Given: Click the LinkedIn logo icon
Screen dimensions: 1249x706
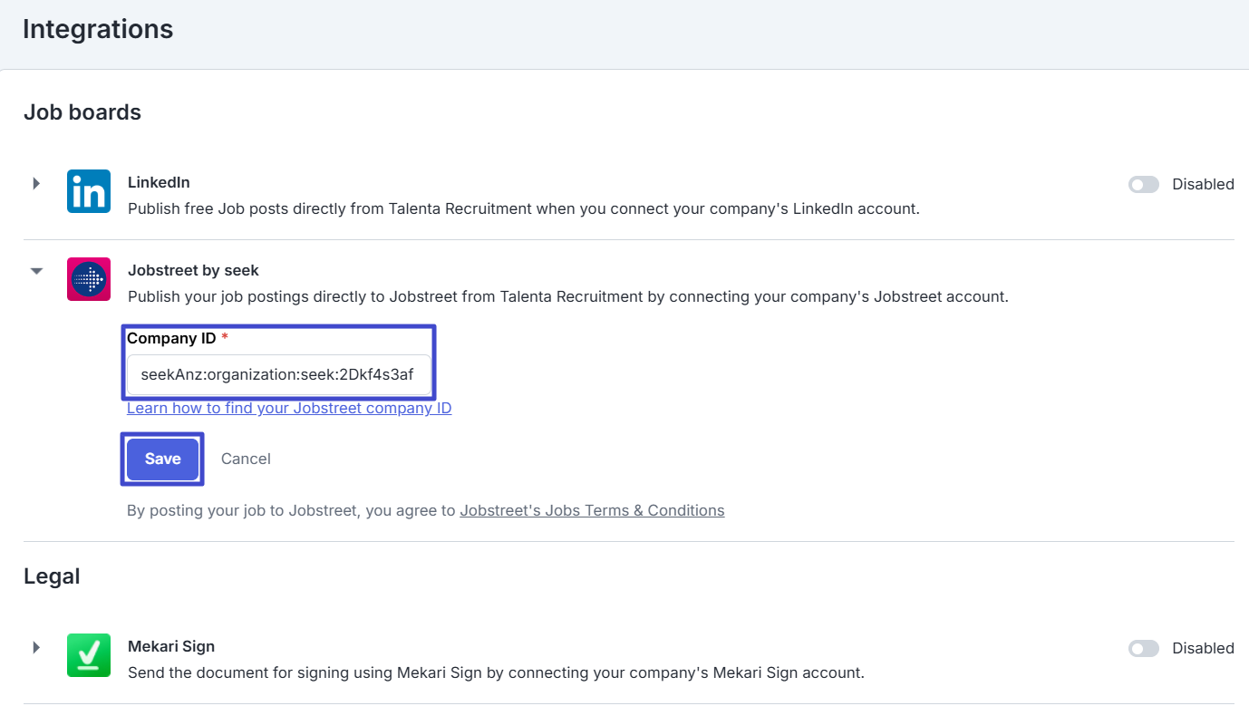Looking at the screenshot, I should (89, 191).
